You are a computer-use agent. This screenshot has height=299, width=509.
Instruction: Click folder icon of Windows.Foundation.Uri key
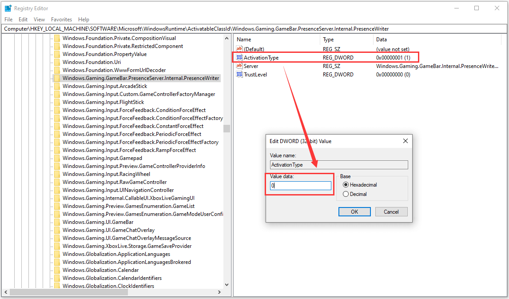pos(57,62)
